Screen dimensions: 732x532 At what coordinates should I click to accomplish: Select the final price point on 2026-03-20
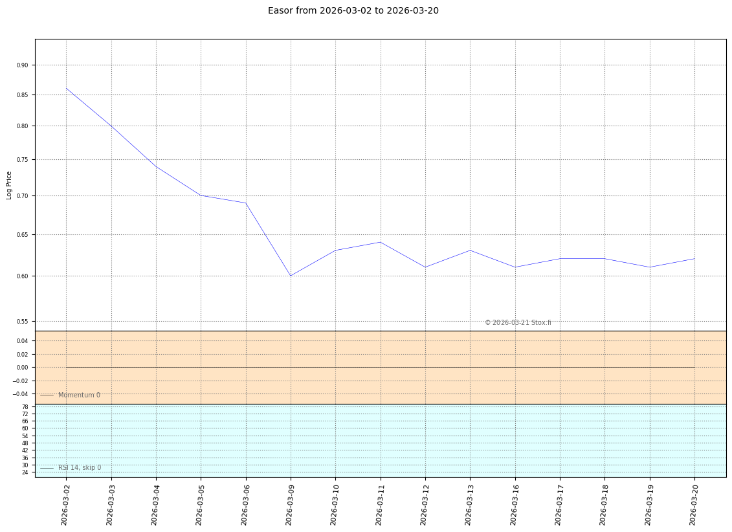coord(694,259)
